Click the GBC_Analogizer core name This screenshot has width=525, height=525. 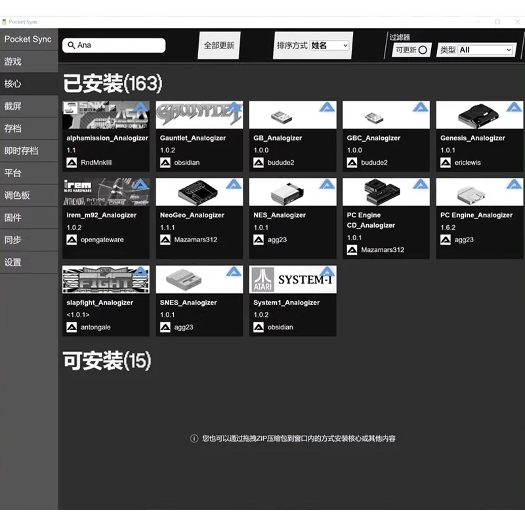coord(373,138)
